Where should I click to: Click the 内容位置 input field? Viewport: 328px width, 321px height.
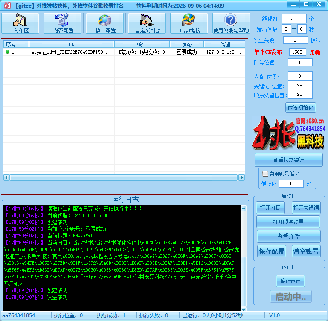point(300,76)
